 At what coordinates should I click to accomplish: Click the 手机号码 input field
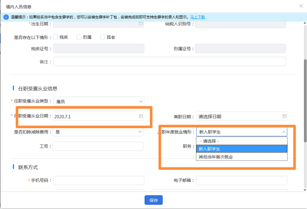[x=99, y=180]
